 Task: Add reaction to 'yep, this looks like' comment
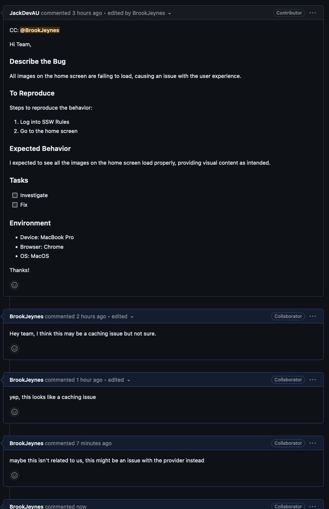(15, 412)
